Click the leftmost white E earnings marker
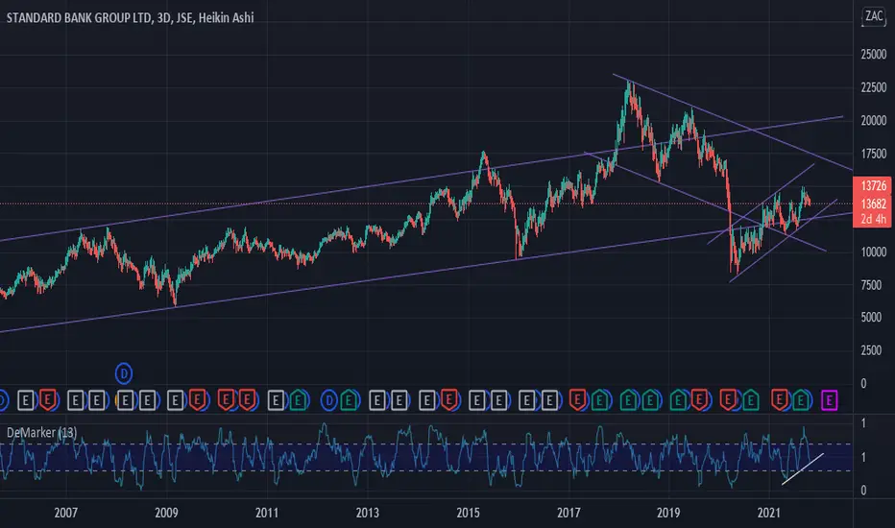895x528 pixels. (x=26, y=400)
